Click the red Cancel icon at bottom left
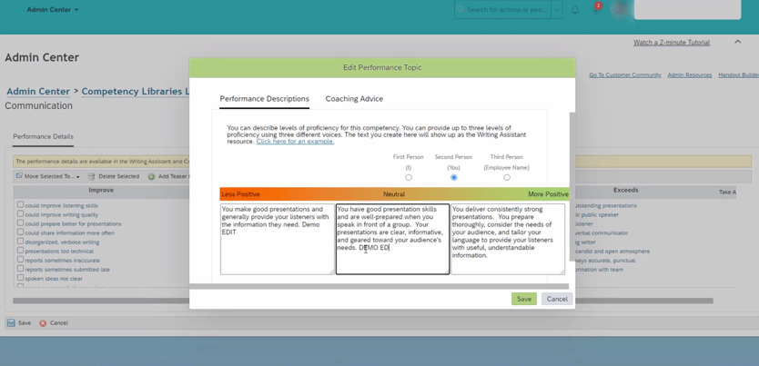The width and height of the screenshot is (759, 366). click(43, 323)
